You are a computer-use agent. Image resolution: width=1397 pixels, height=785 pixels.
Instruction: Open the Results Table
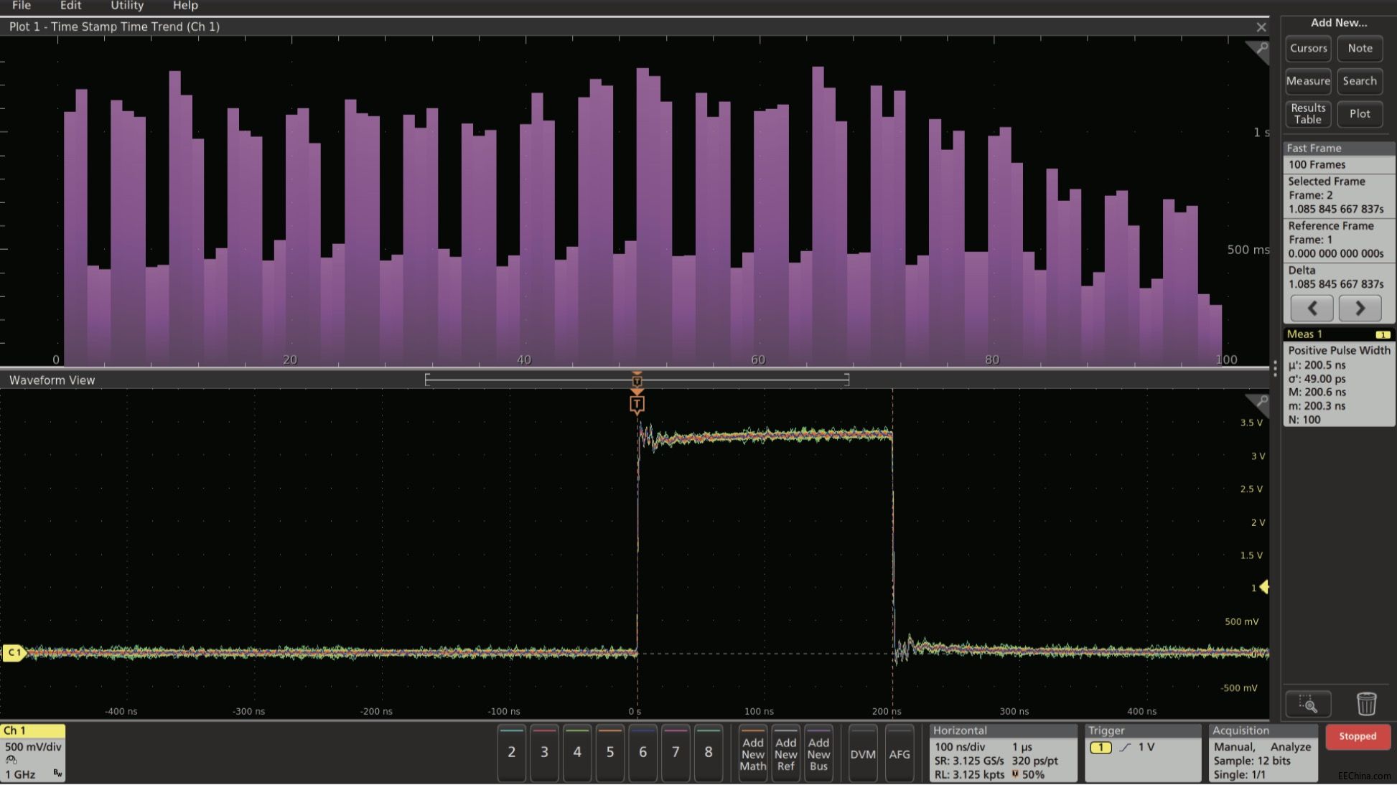click(1308, 114)
